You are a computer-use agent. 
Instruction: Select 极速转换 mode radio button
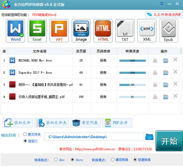135,160
